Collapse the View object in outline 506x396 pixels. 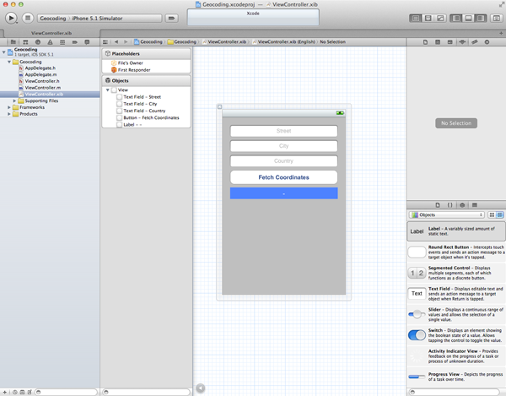click(x=108, y=90)
